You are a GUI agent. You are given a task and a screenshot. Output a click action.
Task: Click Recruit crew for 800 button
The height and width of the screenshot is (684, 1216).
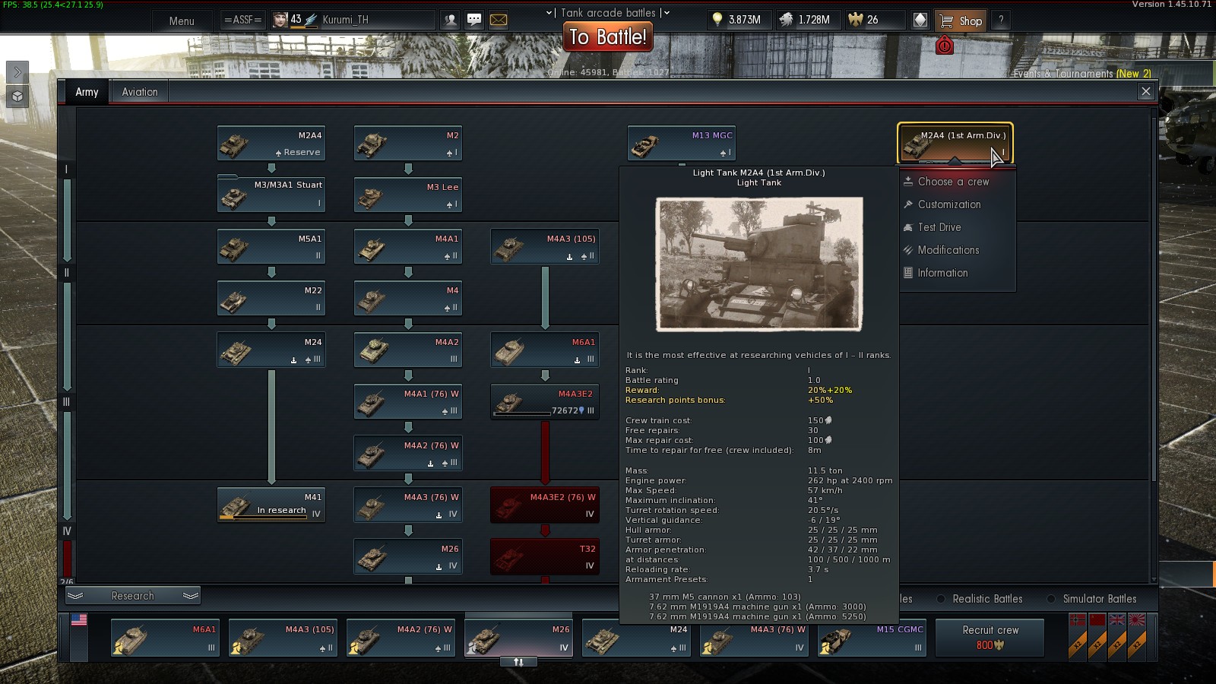click(x=990, y=637)
